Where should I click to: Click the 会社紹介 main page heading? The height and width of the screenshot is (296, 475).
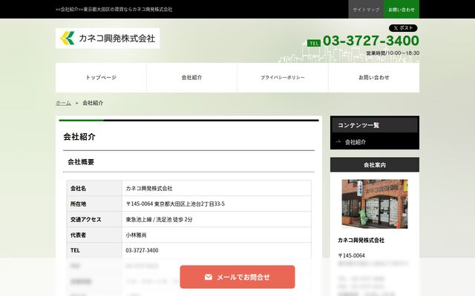coord(79,137)
